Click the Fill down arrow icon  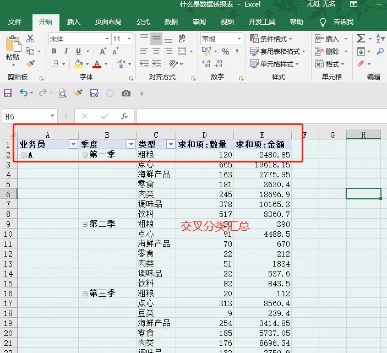click(x=361, y=51)
